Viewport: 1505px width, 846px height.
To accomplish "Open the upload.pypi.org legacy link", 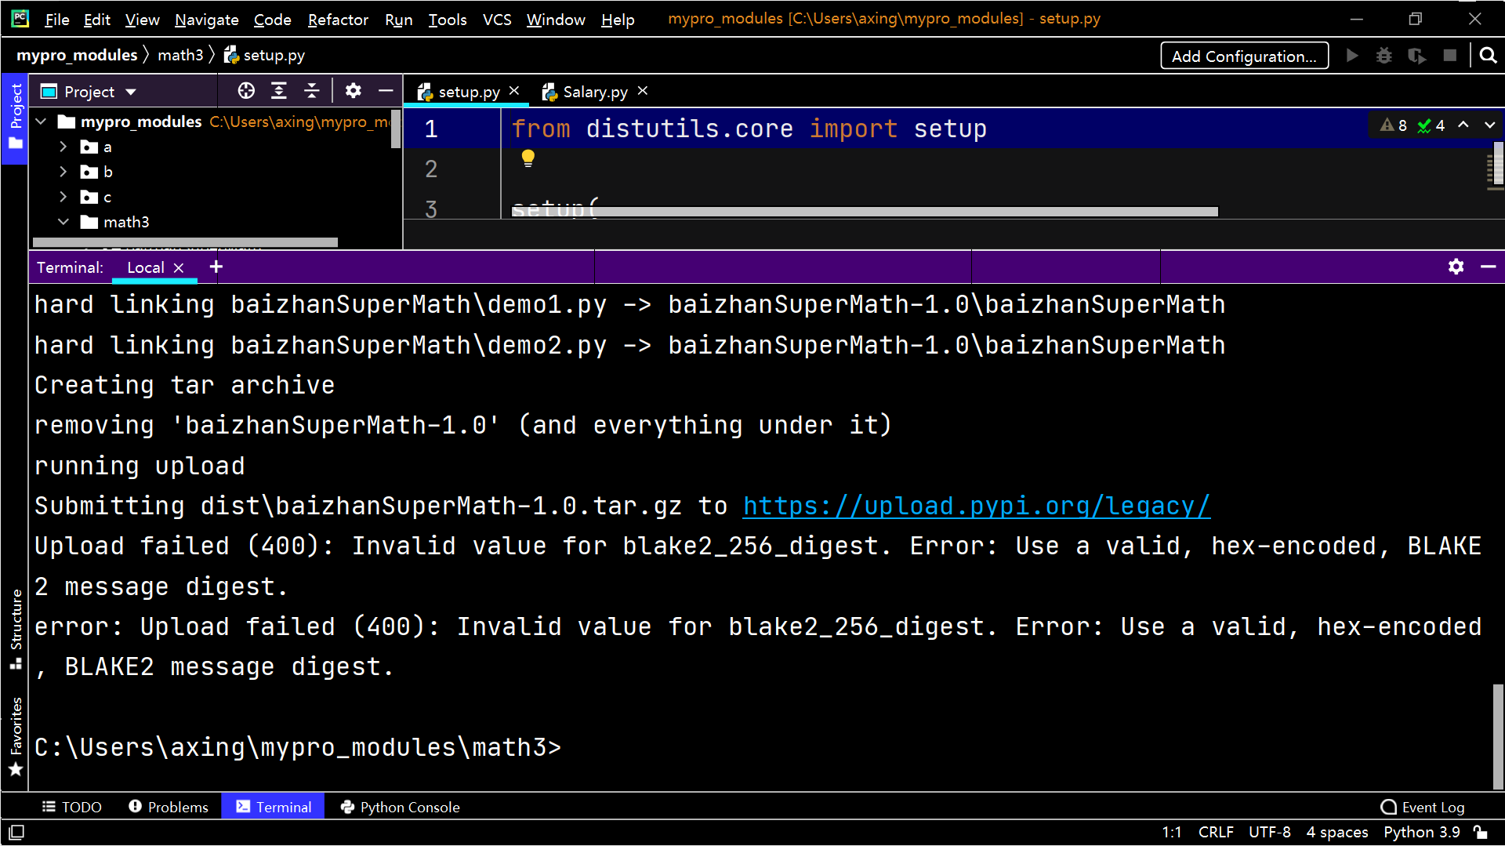I will (977, 506).
